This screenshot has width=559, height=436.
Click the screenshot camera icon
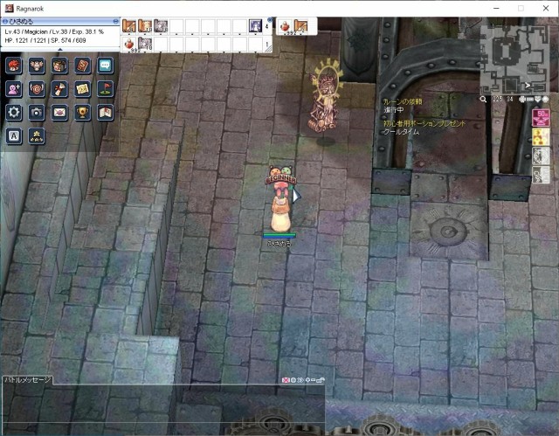click(37, 113)
